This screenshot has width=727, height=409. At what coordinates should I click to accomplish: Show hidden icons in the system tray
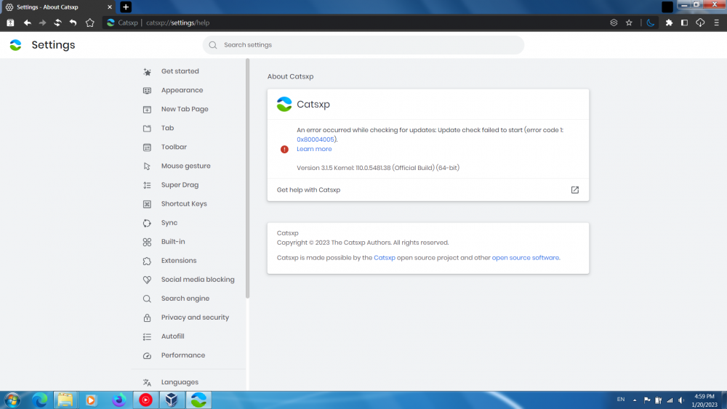click(x=635, y=400)
